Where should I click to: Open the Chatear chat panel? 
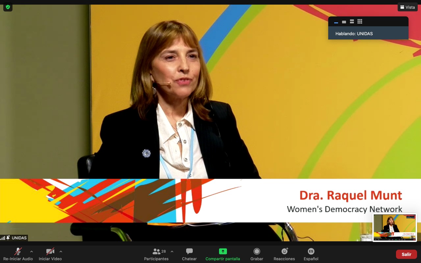pyautogui.click(x=189, y=254)
